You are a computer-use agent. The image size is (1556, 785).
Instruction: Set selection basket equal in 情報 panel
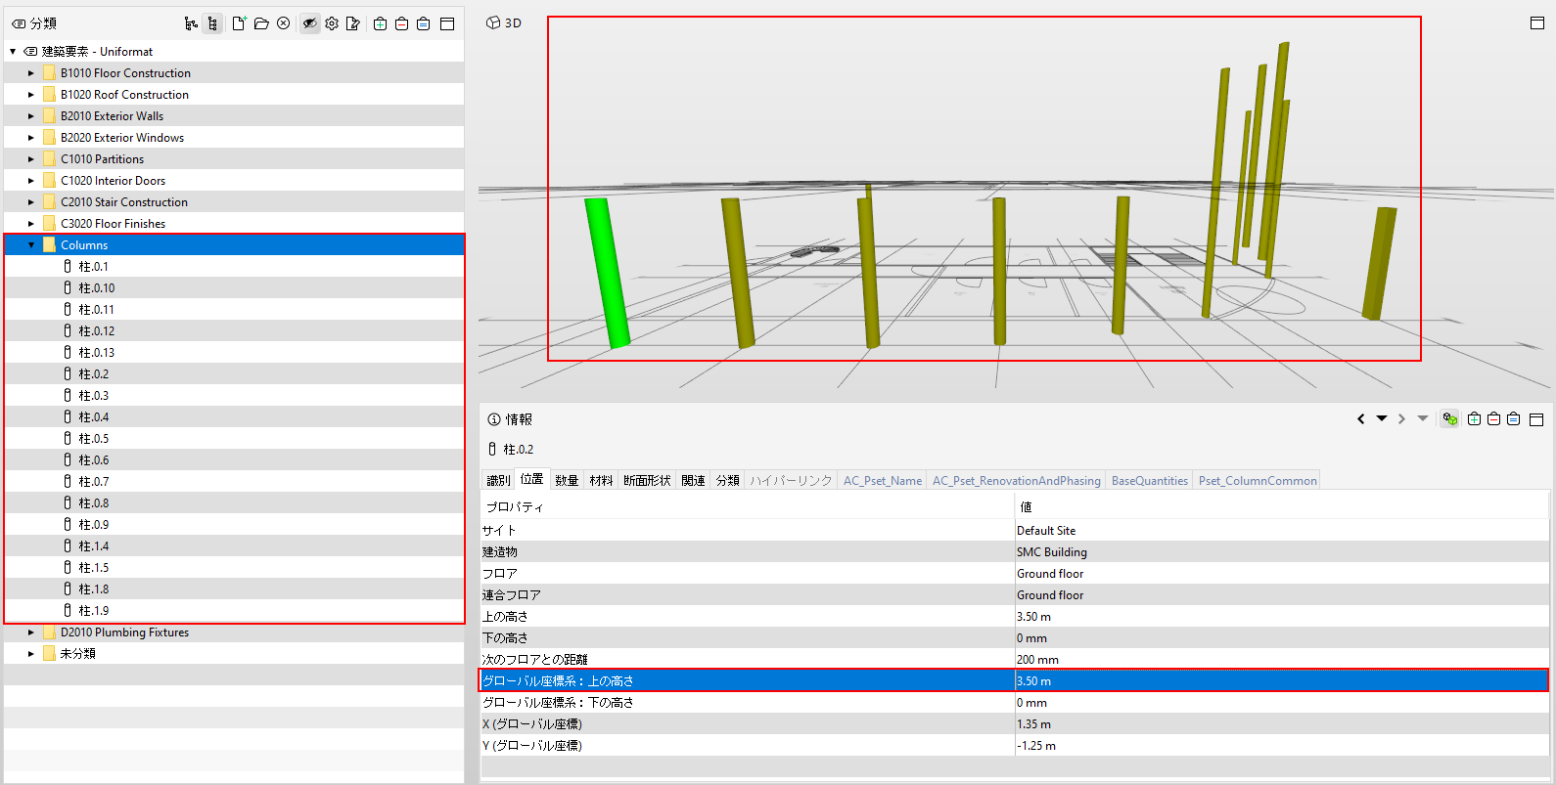pos(1513,418)
